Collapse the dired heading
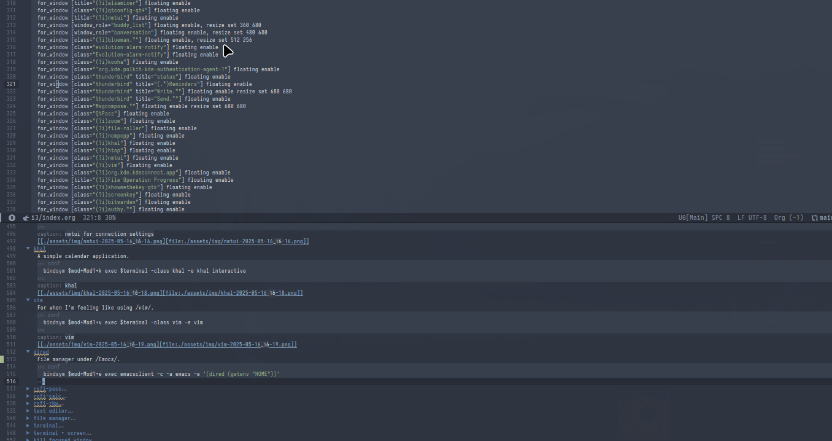 28,352
